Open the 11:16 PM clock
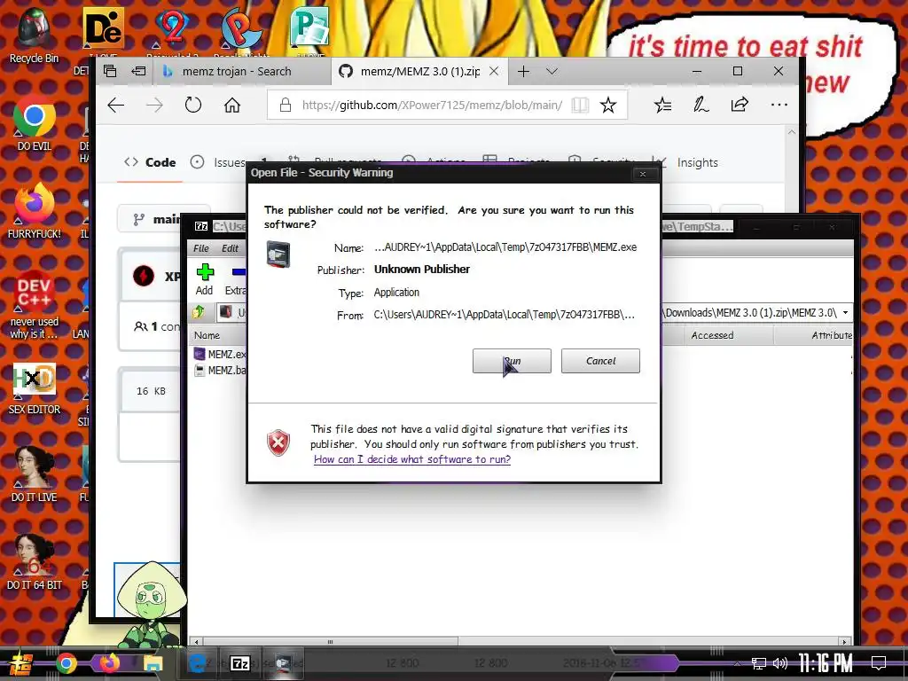This screenshot has width=908, height=681. pyautogui.click(x=826, y=663)
